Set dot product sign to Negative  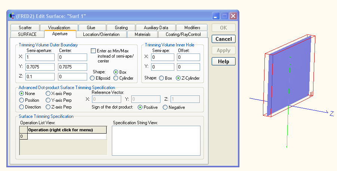(x=165, y=107)
